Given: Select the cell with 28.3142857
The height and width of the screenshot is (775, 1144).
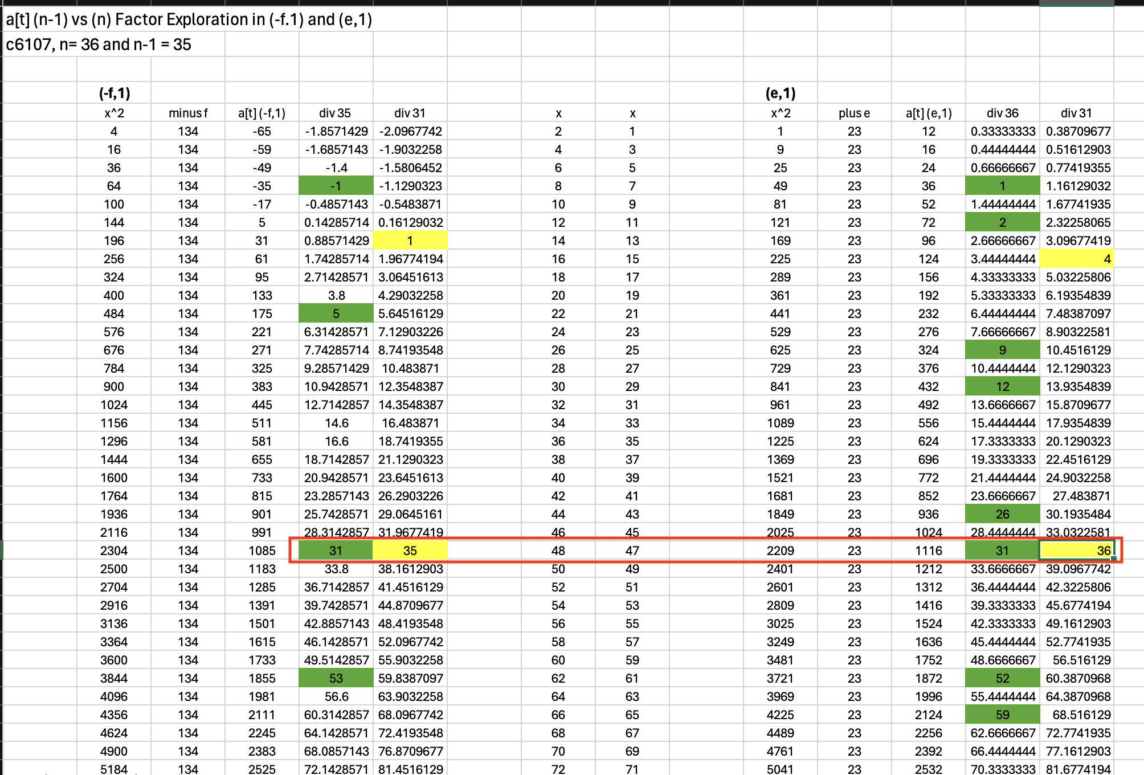Looking at the screenshot, I should [336, 532].
